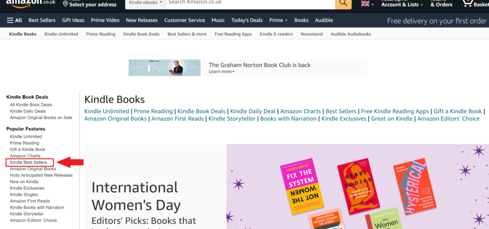Click Kindle Daily Deal link under heading

click(253, 111)
